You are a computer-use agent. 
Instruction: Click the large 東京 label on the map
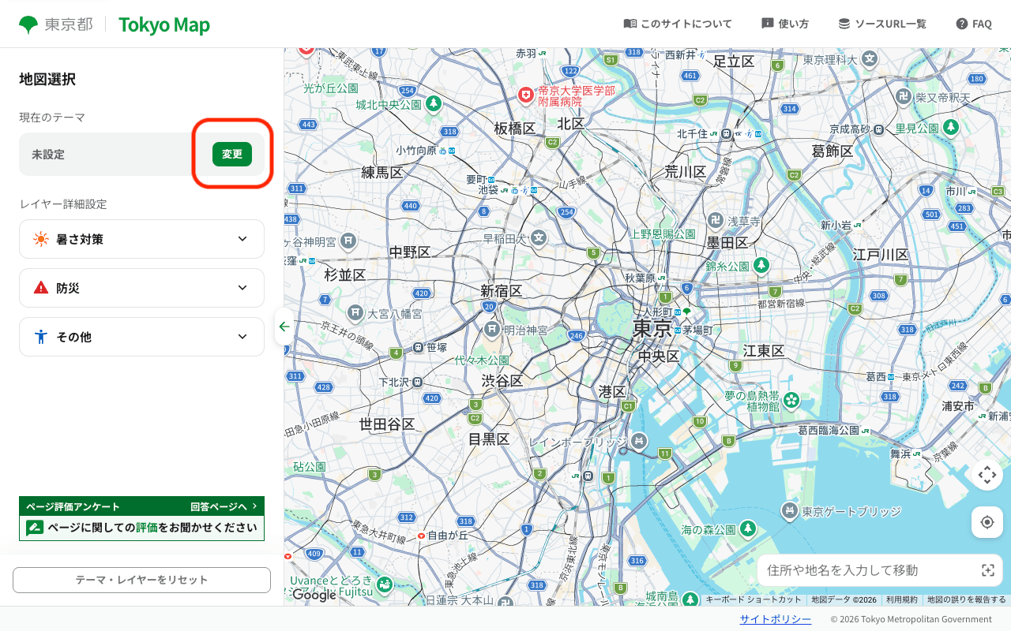pyautogui.click(x=652, y=328)
